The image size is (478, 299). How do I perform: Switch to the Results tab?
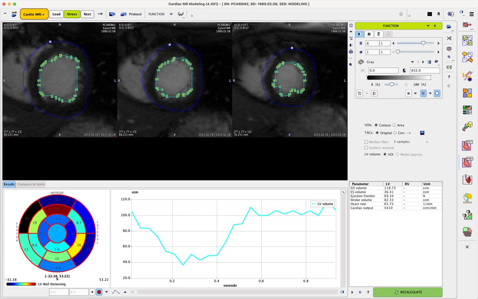tap(9, 184)
